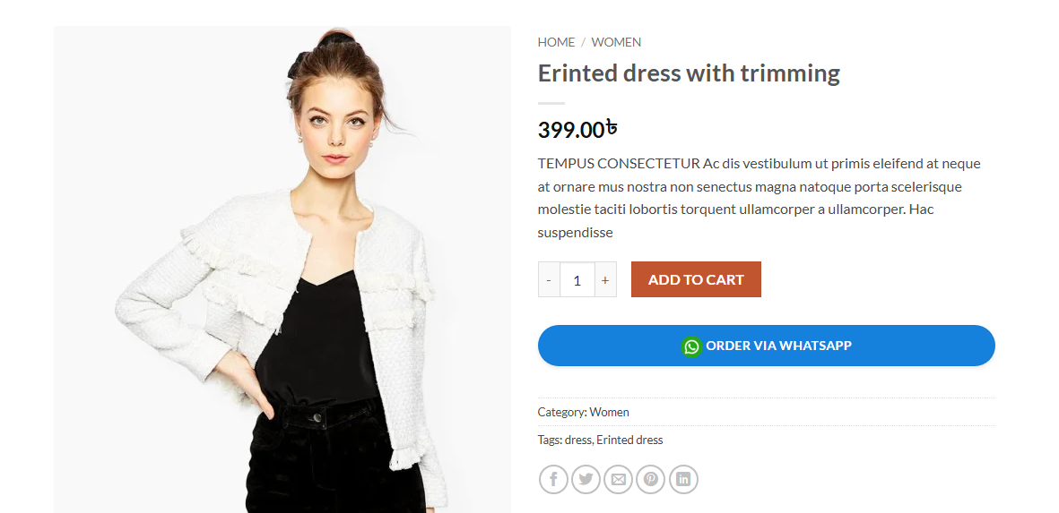The height and width of the screenshot is (513, 1059).
Task: Click the product description paragraph
Action: [x=759, y=198]
